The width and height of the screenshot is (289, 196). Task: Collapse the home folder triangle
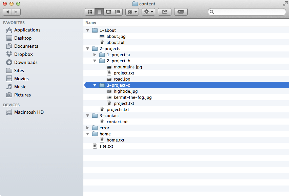pyautogui.click(x=87, y=134)
